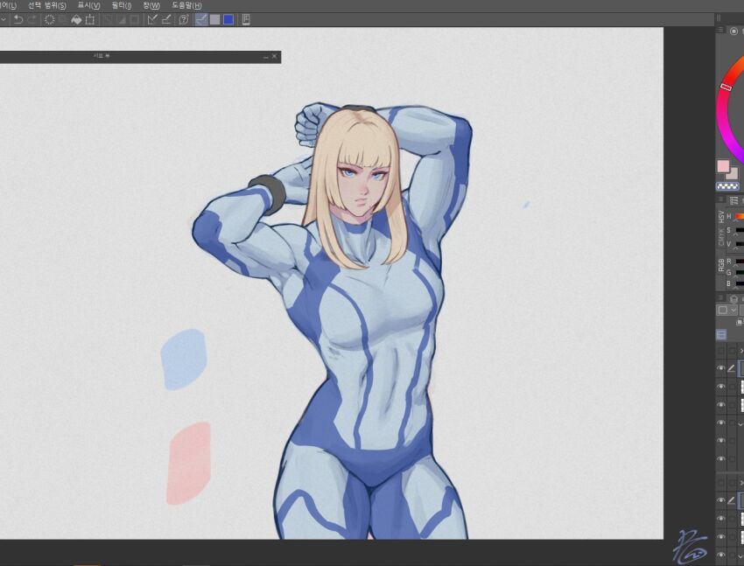Minimize the 서브 뷰 sub view panel

266,56
